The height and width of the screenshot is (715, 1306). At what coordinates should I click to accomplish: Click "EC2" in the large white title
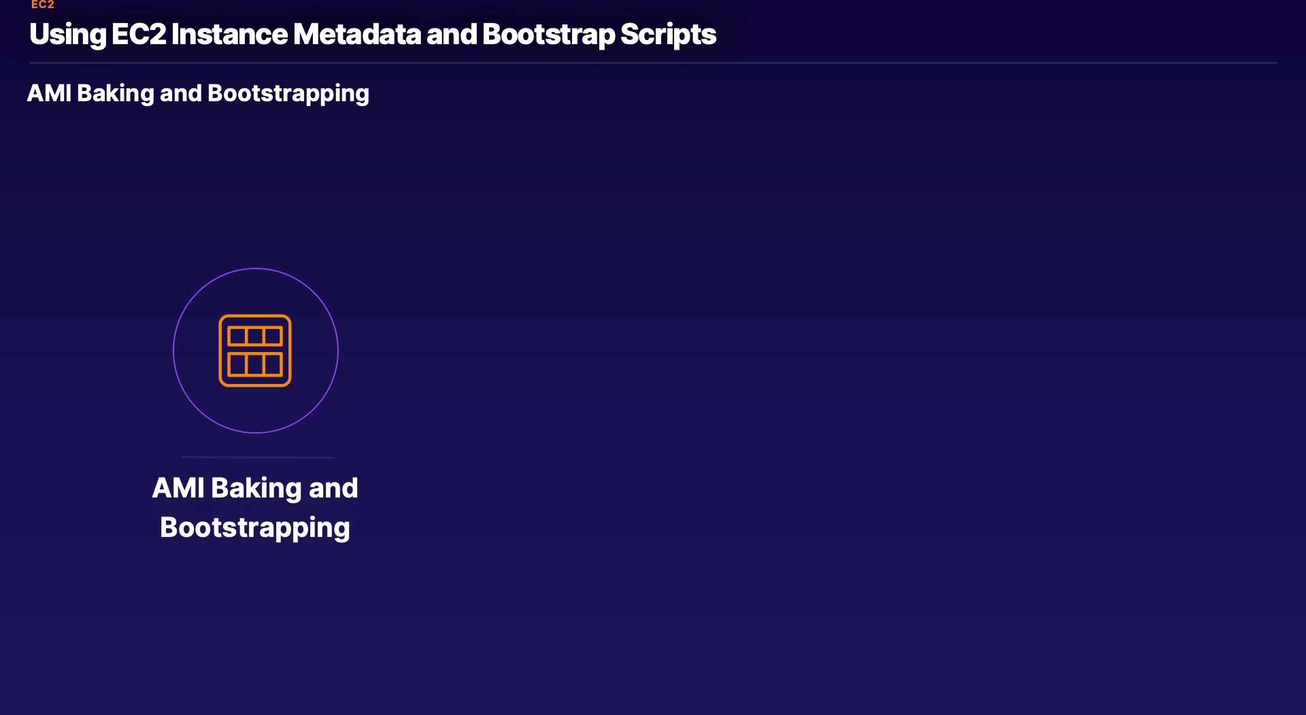pyautogui.click(x=138, y=35)
